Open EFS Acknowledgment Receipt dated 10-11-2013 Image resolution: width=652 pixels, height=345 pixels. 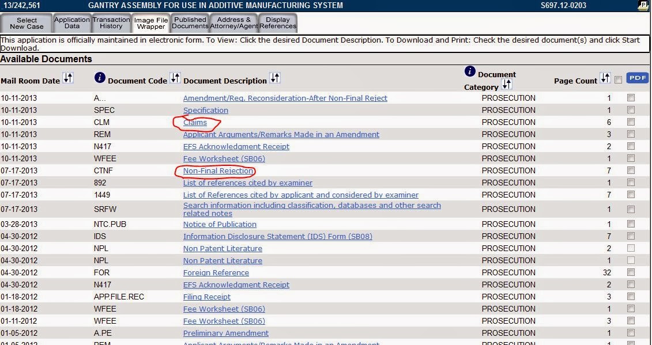pyautogui.click(x=236, y=146)
